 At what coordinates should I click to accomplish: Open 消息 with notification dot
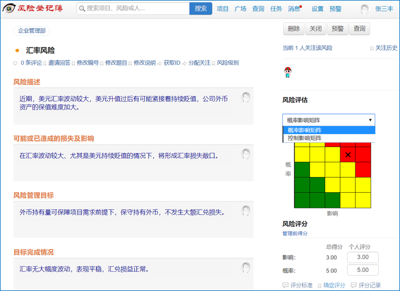click(x=294, y=9)
